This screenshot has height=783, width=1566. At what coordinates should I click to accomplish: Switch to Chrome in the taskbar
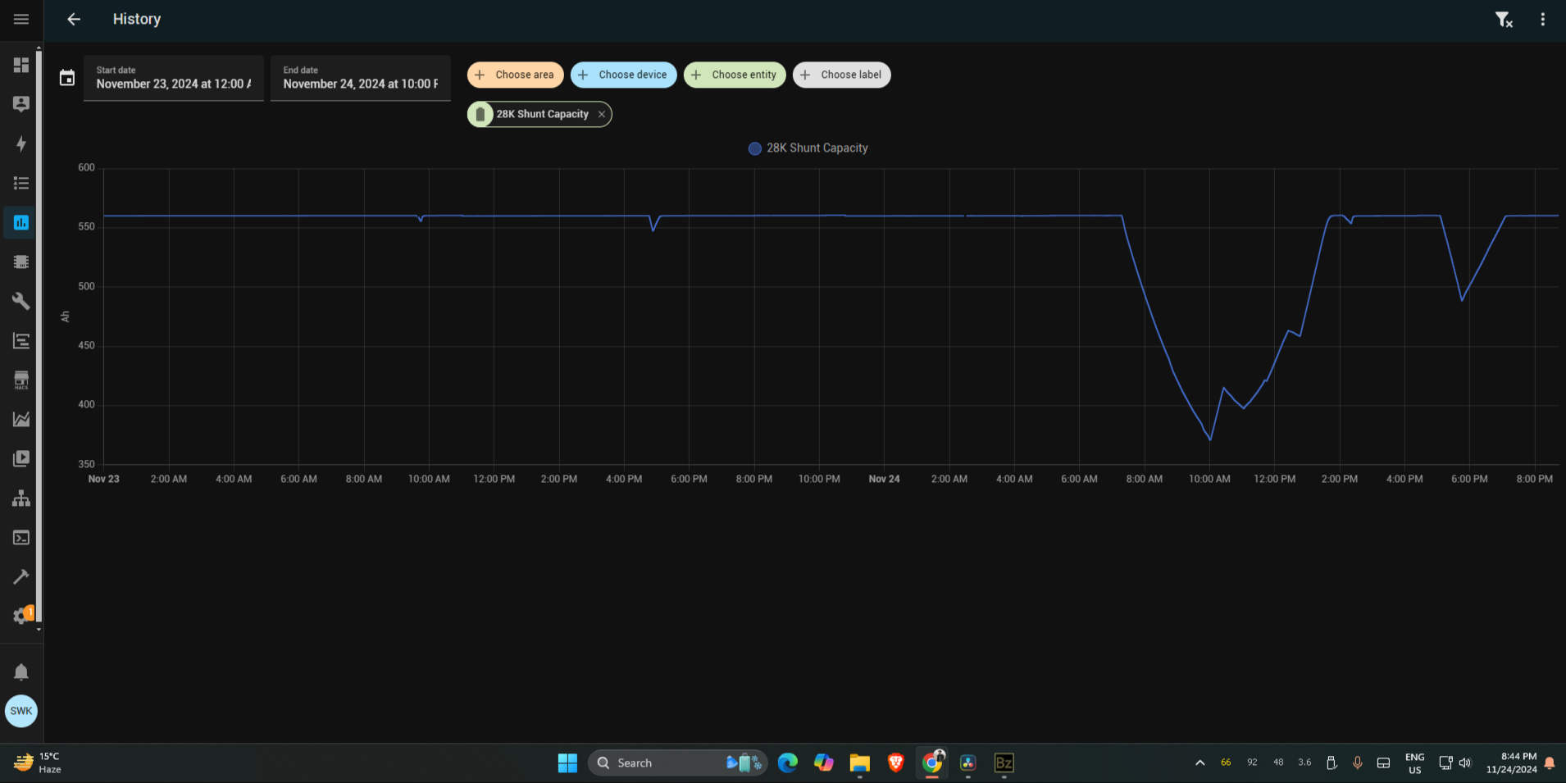[x=932, y=763]
